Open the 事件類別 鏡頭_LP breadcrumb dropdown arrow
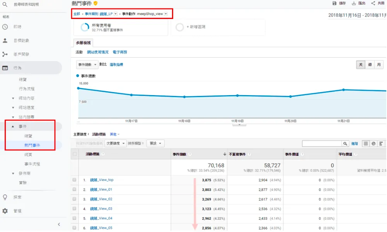Screen dimensions: 387x232 (x=116, y=14)
